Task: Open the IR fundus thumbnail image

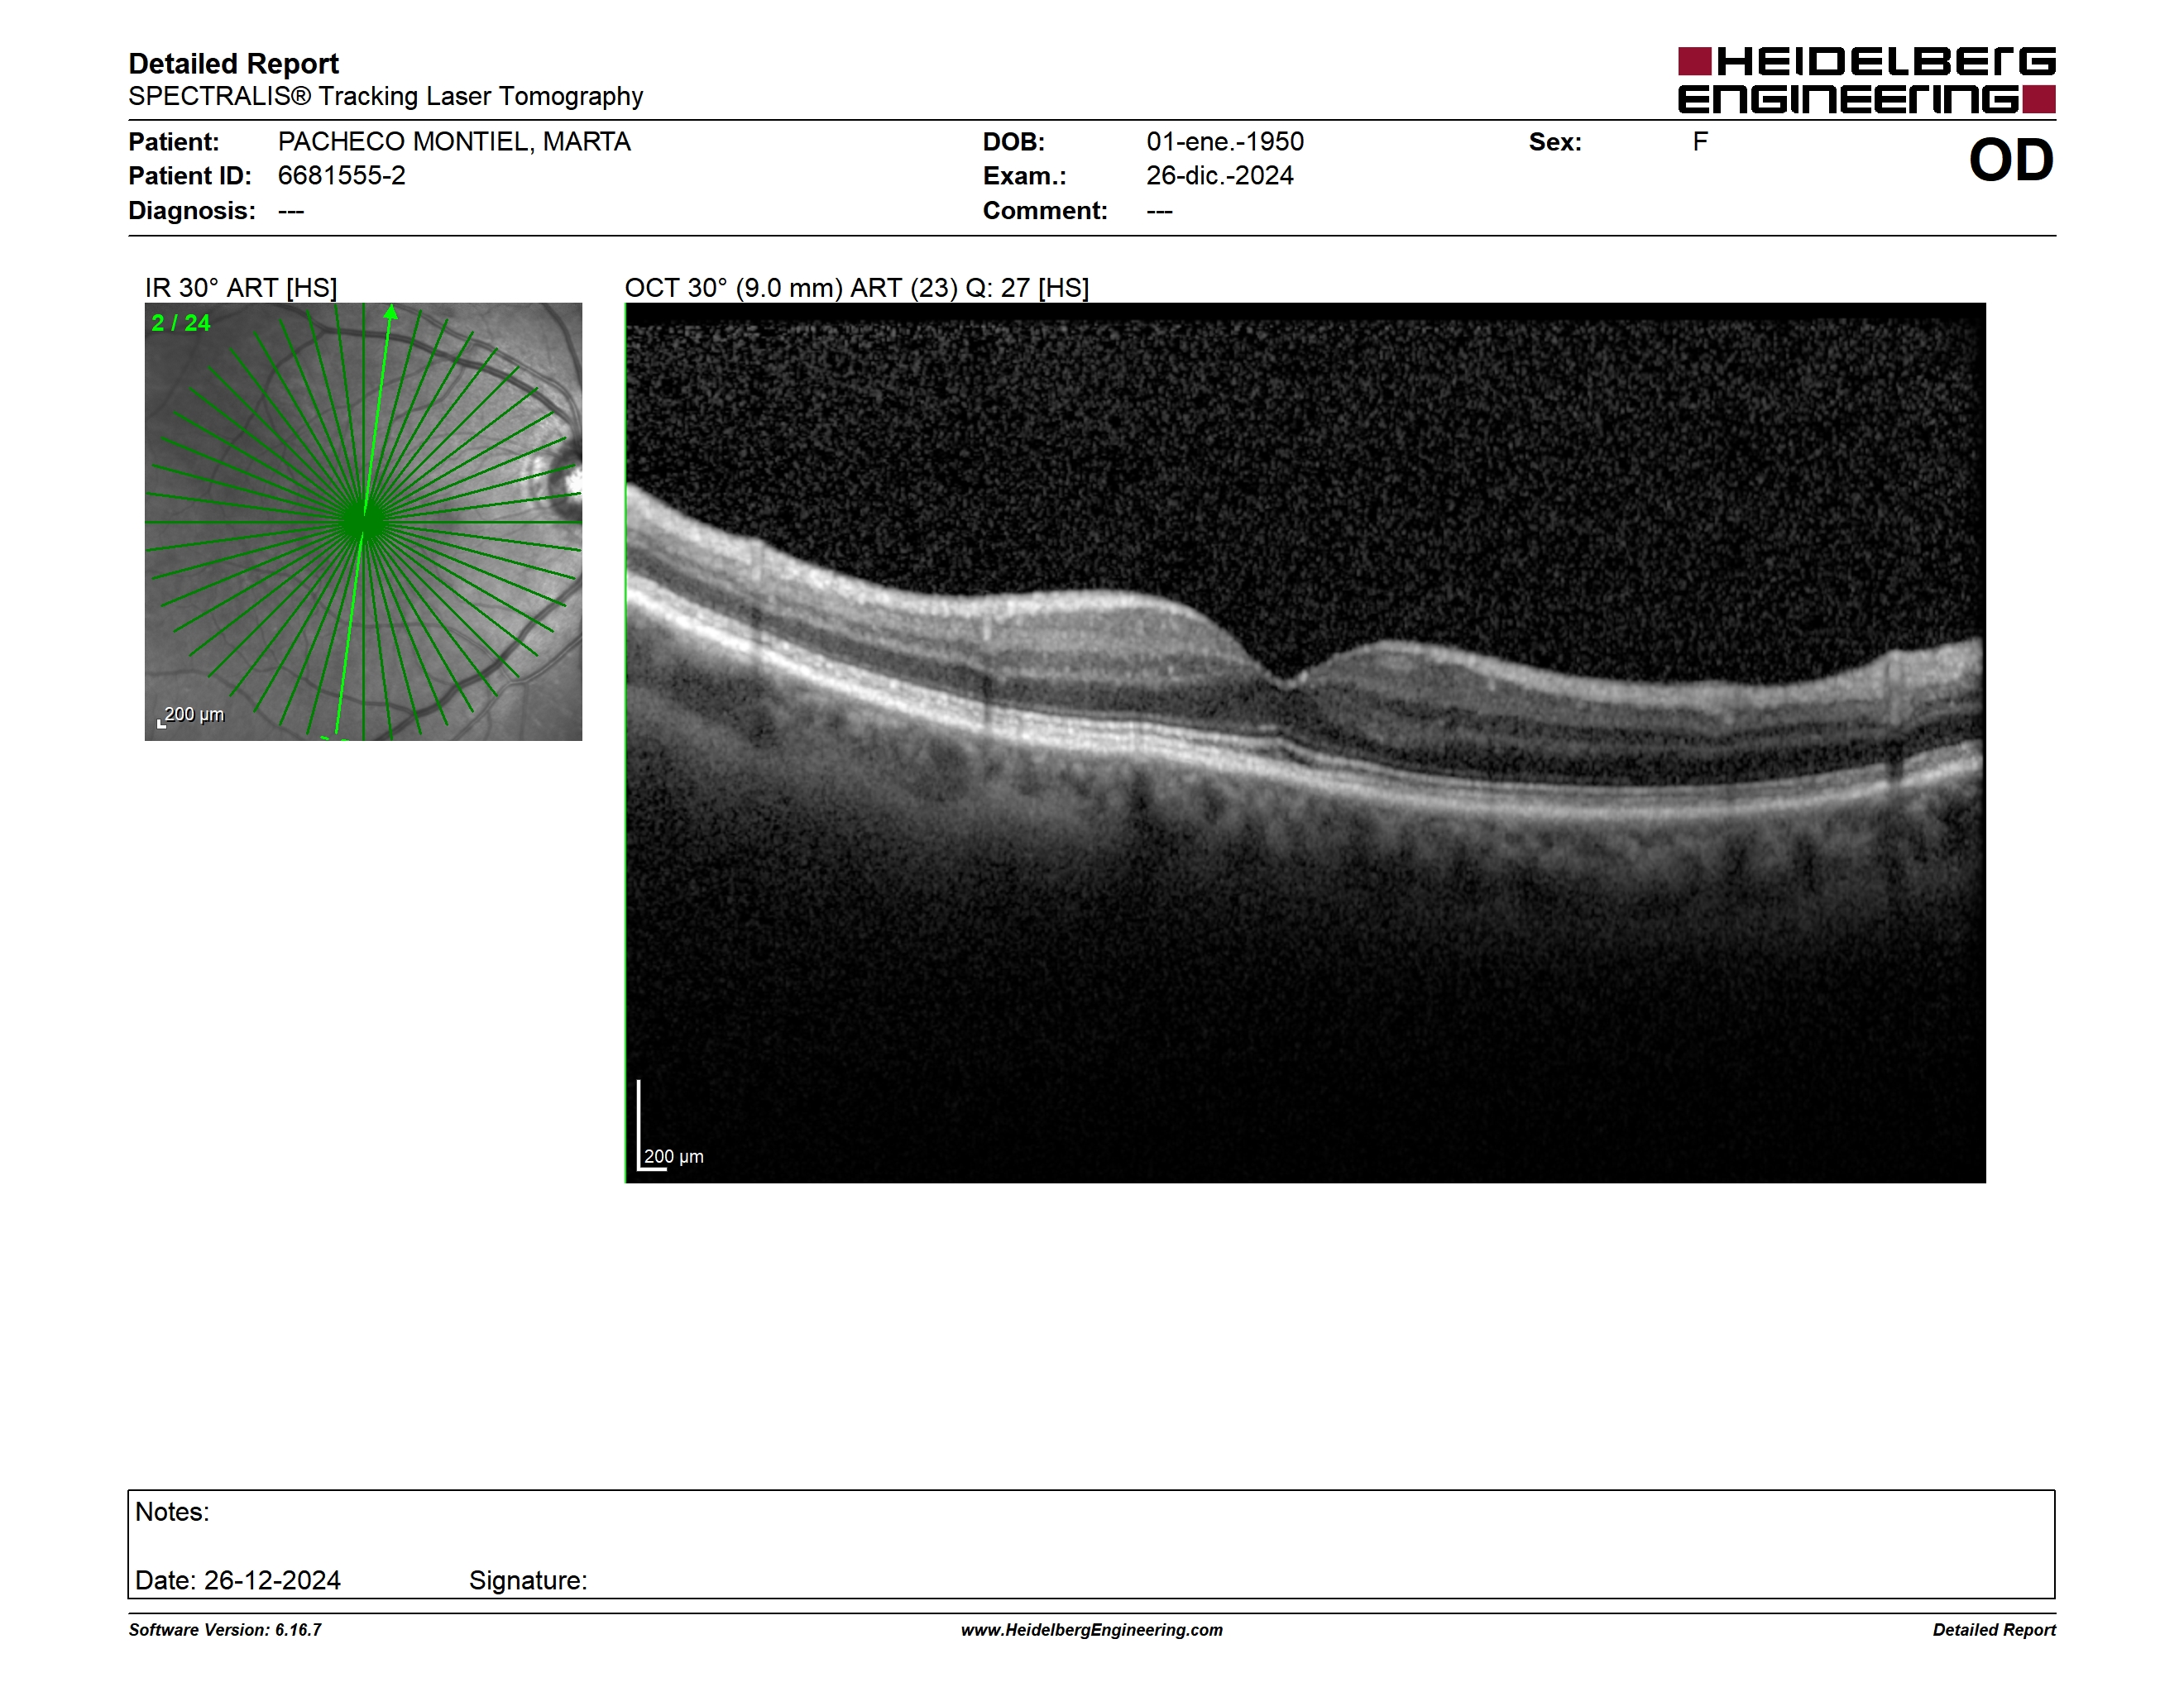Action: [x=363, y=522]
